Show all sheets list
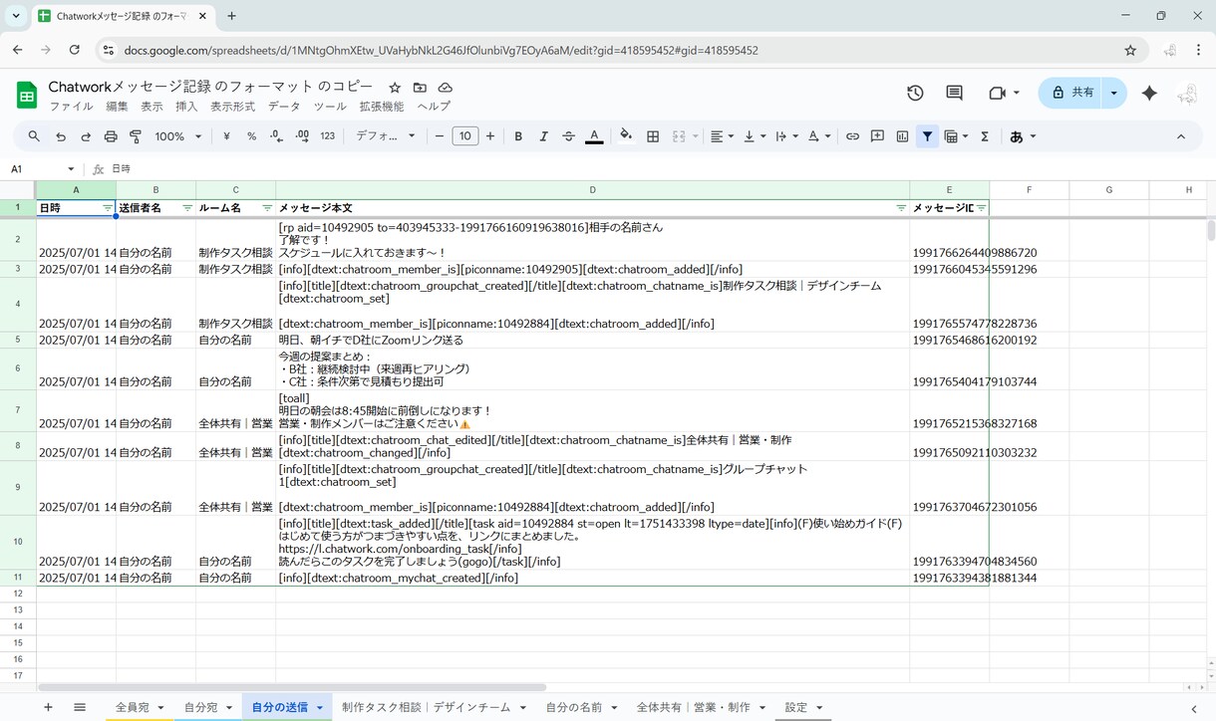The width and height of the screenshot is (1216, 721). click(80, 707)
